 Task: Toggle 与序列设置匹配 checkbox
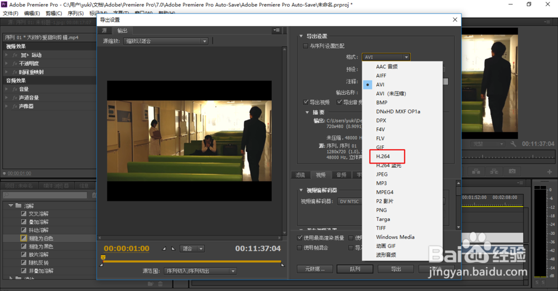click(x=305, y=46)
